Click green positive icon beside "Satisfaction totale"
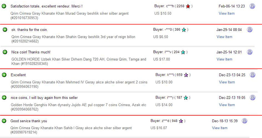This screenshot has width=262, height=138. pyautogui.click(x=4, y=6)
